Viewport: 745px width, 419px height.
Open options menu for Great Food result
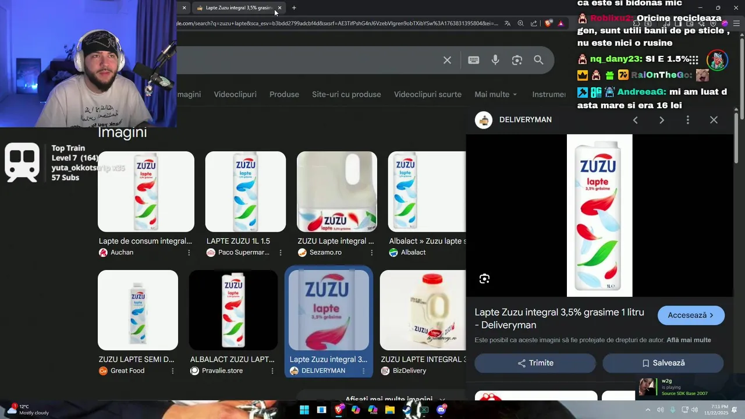click(172, 371)
